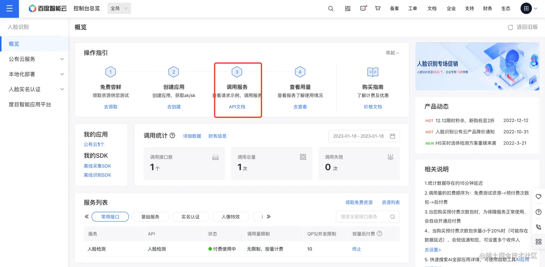Switch to 基础服务 service tab
Image resolution: width=545 pixels, height=267 pixels.
(x=150, y=217)
